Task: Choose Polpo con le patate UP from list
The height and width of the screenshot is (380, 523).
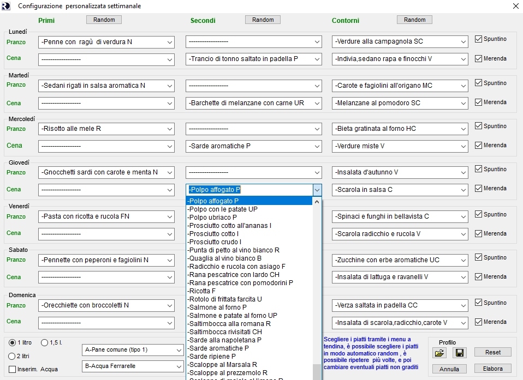Action: point(249,209)
